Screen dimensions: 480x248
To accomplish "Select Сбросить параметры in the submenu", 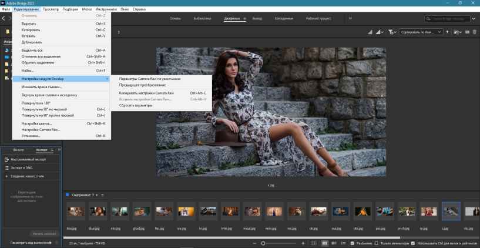I will pyautogui.click(x=135, y=105).
